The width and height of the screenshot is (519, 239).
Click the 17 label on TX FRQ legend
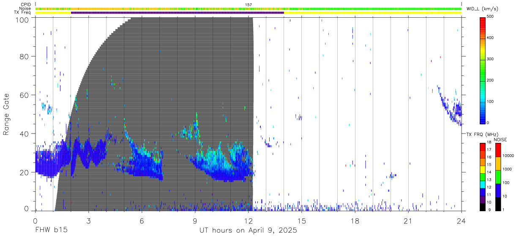(489, 150)
